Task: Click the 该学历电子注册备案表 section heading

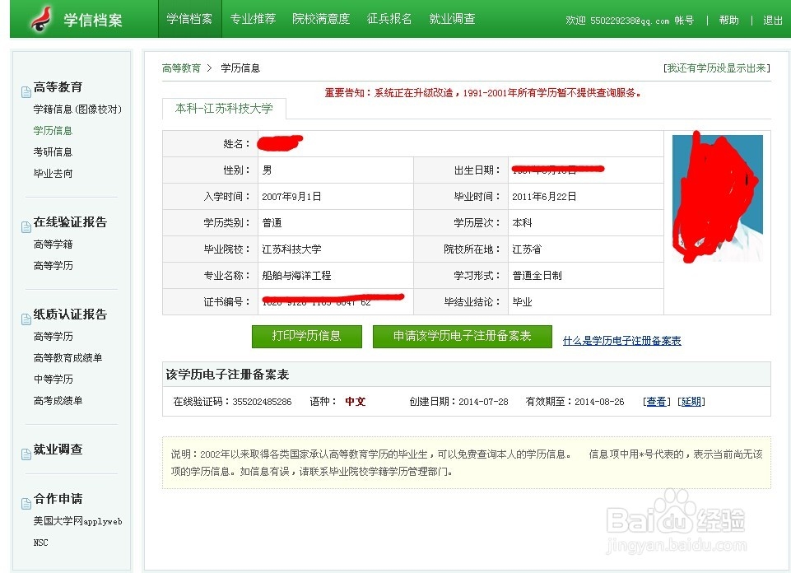Action: point(227,375)
